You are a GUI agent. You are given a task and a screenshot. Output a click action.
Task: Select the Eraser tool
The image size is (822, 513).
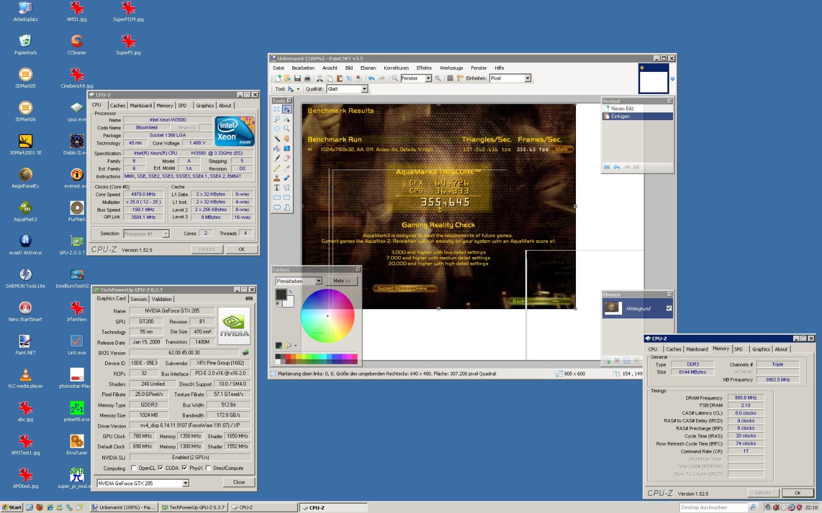click(x=287, y=158)
